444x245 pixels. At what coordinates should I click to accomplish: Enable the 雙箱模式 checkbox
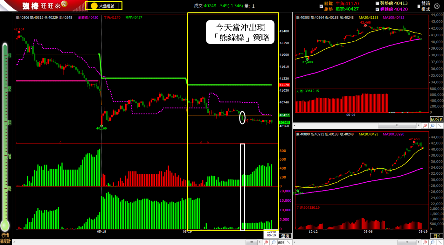(419, 6)
